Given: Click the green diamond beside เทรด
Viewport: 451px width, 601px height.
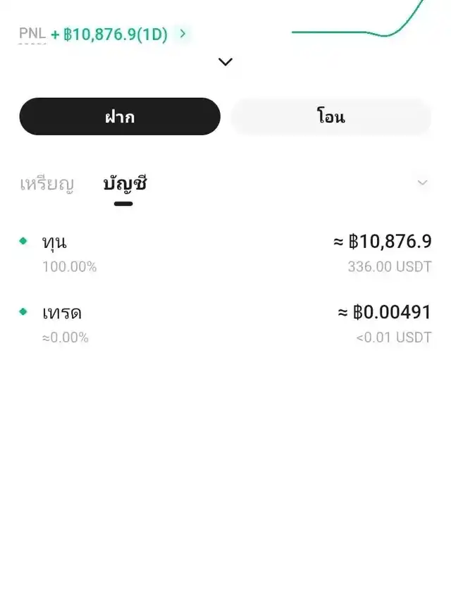Looking at the screenshot, I should 23,311.
